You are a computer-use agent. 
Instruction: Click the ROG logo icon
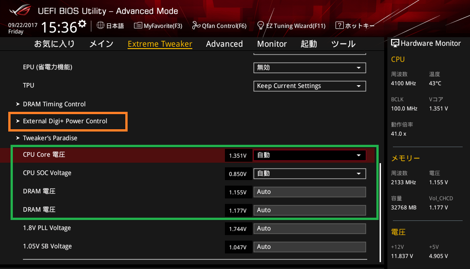coord(20,11)
